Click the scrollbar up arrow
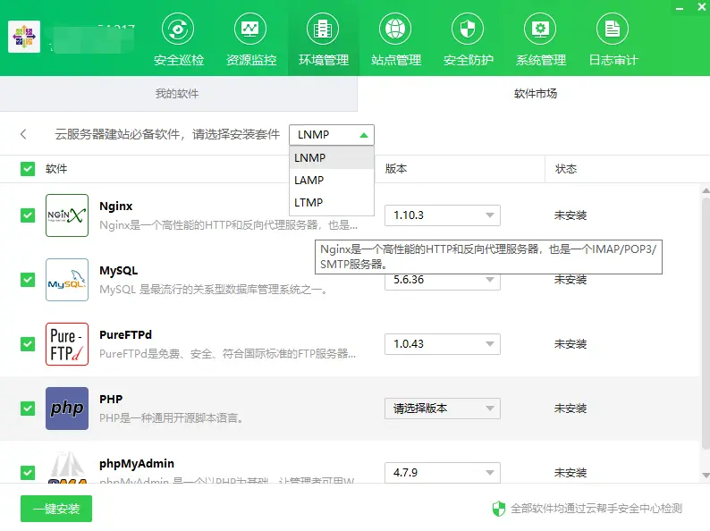Image resolution: width=710 pixels, height=531 pixels. 706,190
